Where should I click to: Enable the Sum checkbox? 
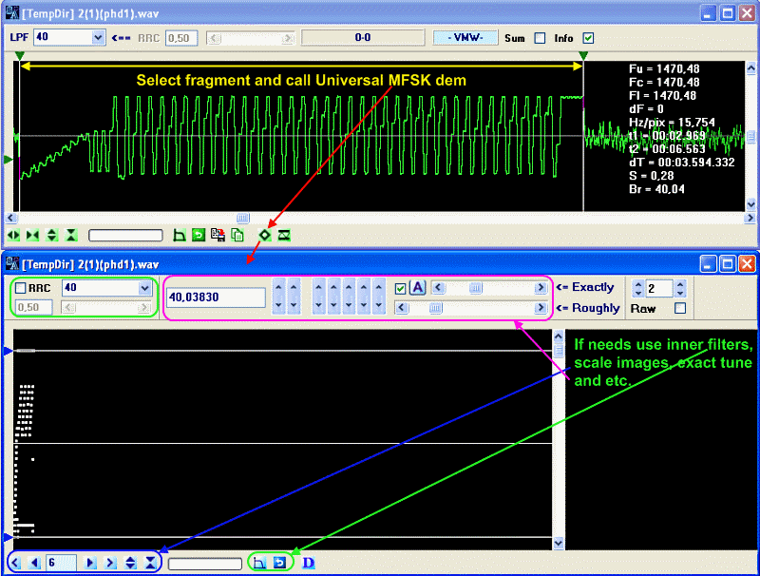[x=540, y=38]
